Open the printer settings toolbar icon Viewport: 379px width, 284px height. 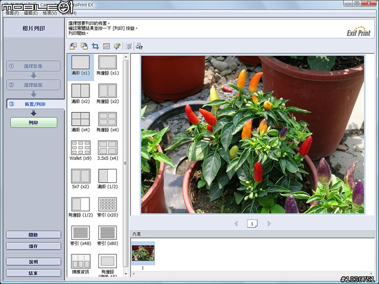(x=139, y=46)
